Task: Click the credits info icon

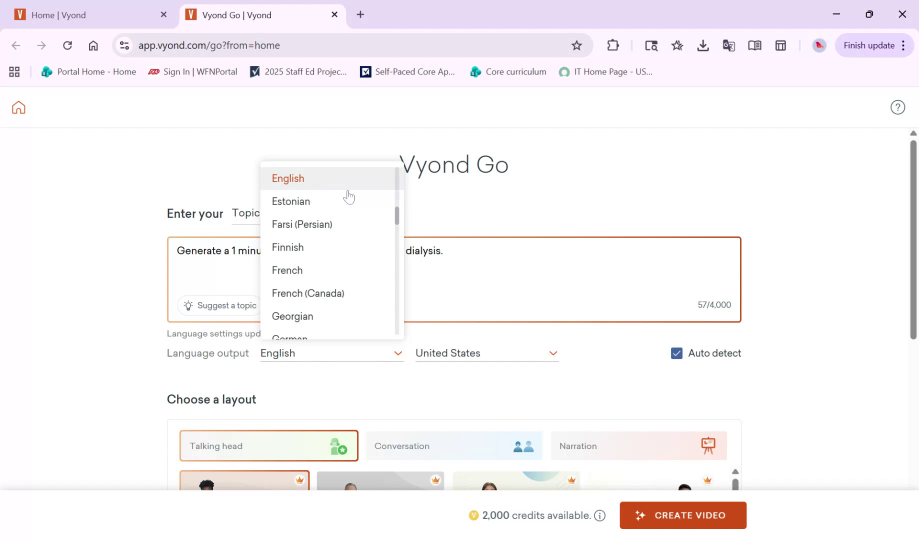Action: pos(599,515)
